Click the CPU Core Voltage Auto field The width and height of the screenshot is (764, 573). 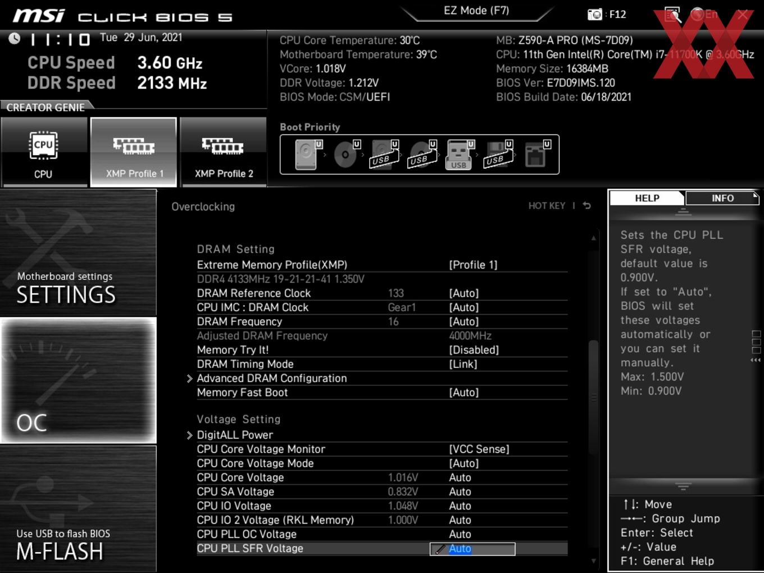tap(460, 477)
